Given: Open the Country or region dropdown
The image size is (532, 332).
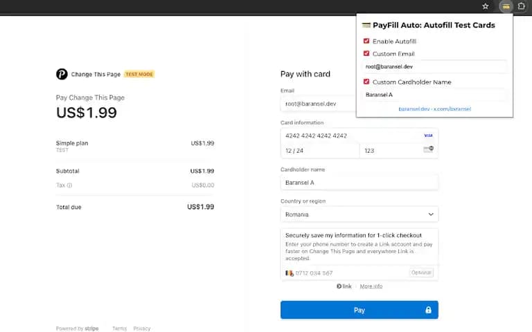Looking at the screenshot, I should 360,214.
